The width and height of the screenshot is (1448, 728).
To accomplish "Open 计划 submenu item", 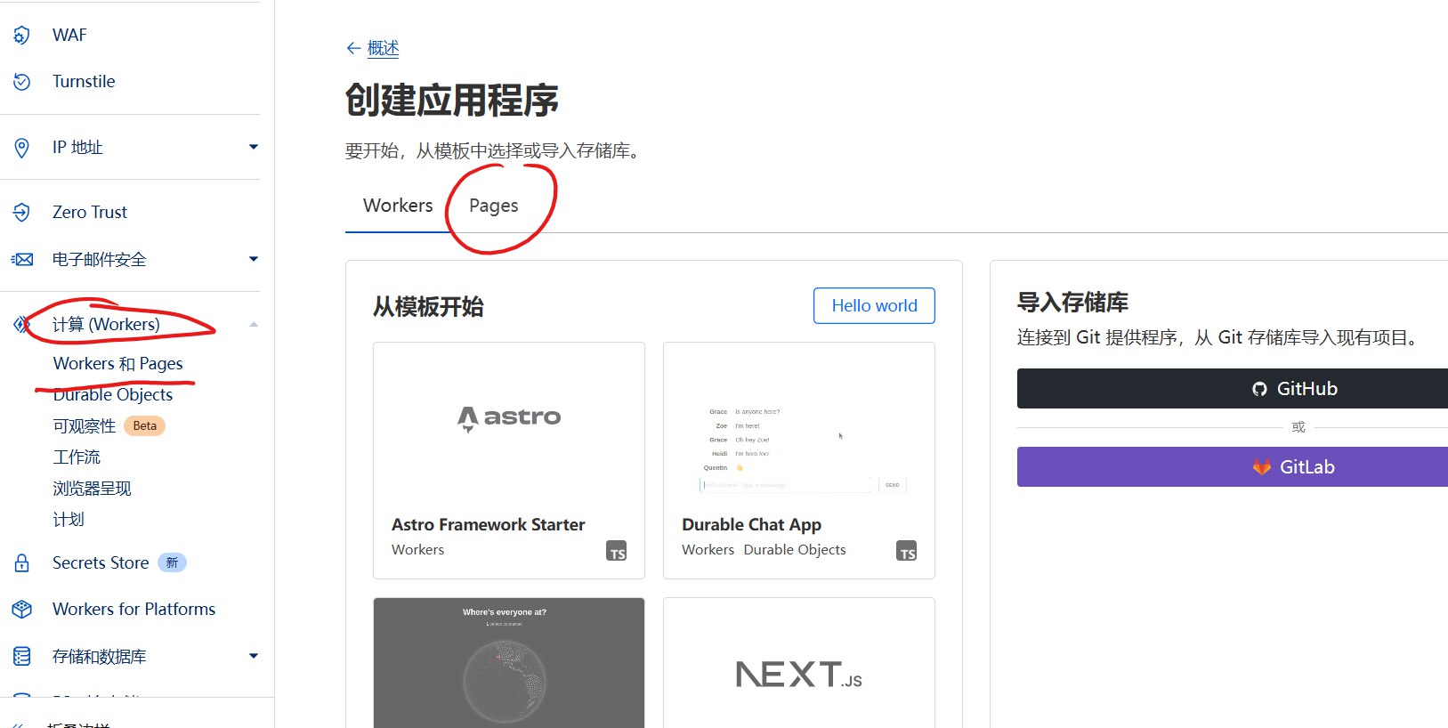I will click(x=69, y=520).
